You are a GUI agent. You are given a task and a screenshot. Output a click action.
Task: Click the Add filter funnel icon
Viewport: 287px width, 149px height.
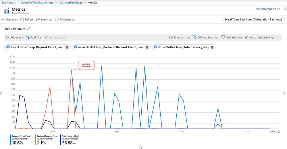(x=28, y=37)
